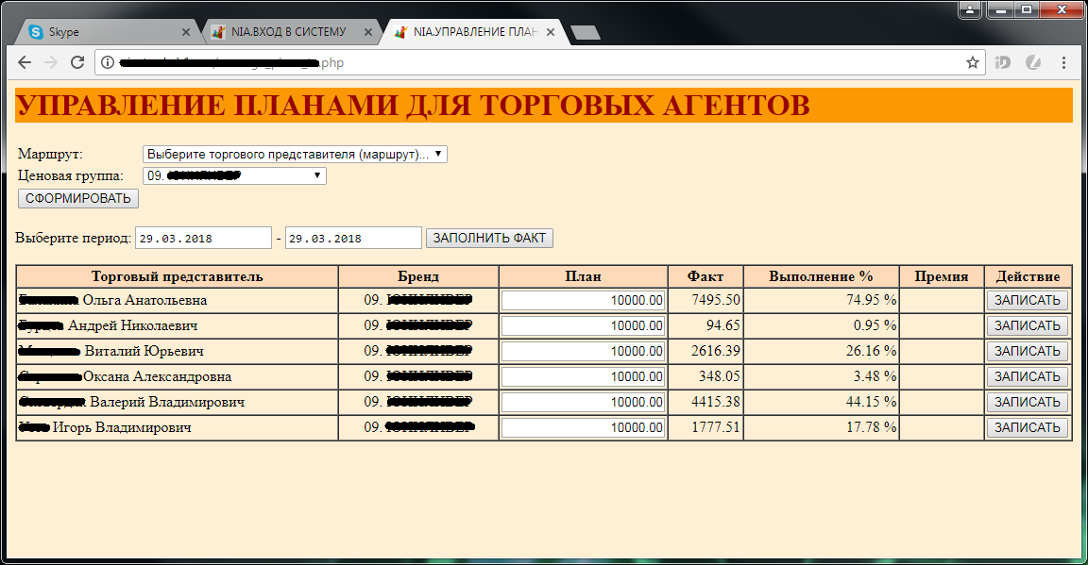Go back with the browser back arrow
1088x565 pixels.
click(25, 62)
